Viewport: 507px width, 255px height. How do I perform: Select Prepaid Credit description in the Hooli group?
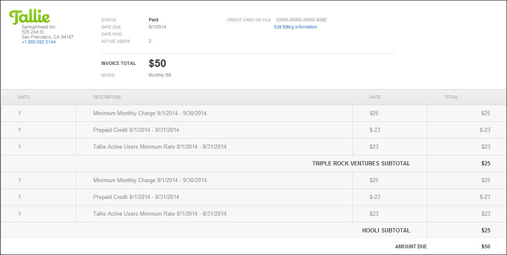point(136,197)
